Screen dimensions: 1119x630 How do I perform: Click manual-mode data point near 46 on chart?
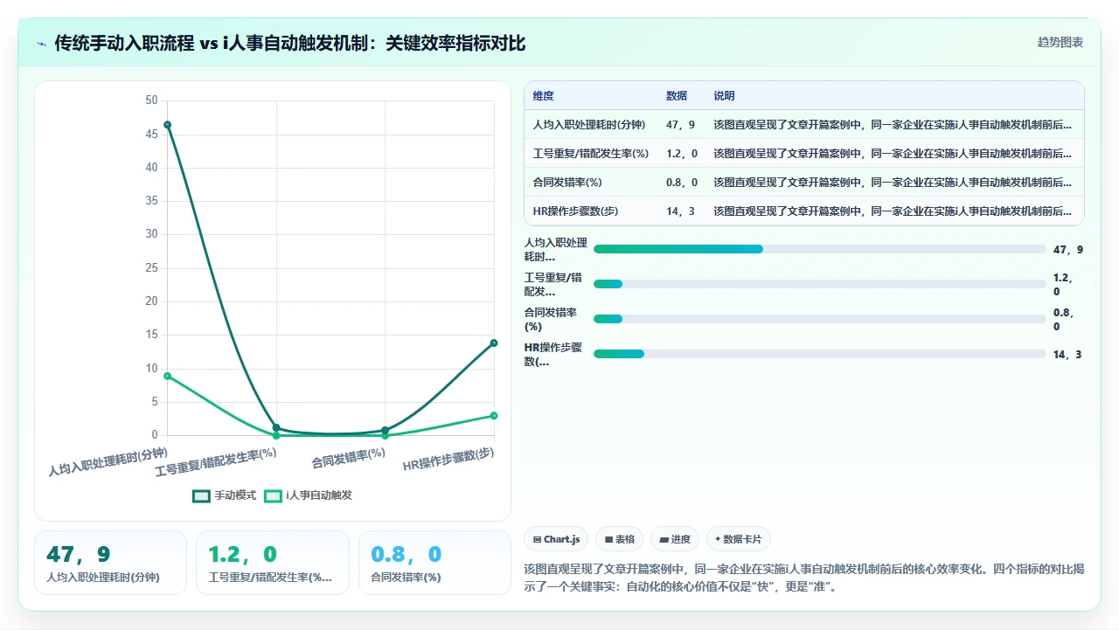pyautogui.click(x=167, y=125)
